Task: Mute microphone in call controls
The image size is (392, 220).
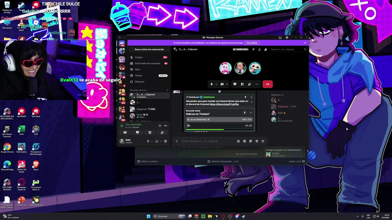Action: pyautogui.click(x=211, y=84)
